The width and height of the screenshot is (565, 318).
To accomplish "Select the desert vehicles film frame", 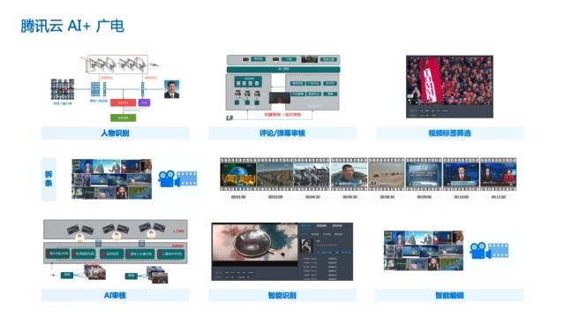I will click(387, 174).
